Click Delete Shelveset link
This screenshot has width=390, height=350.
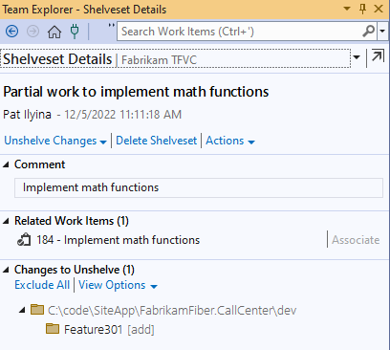coord(157,141)
